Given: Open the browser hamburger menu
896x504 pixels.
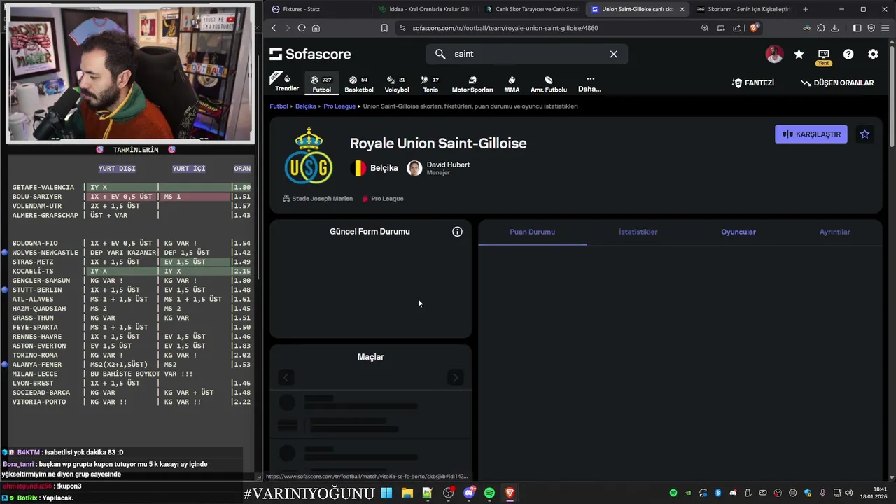Looking at the screenshot, I should click(x=885, y=28).
